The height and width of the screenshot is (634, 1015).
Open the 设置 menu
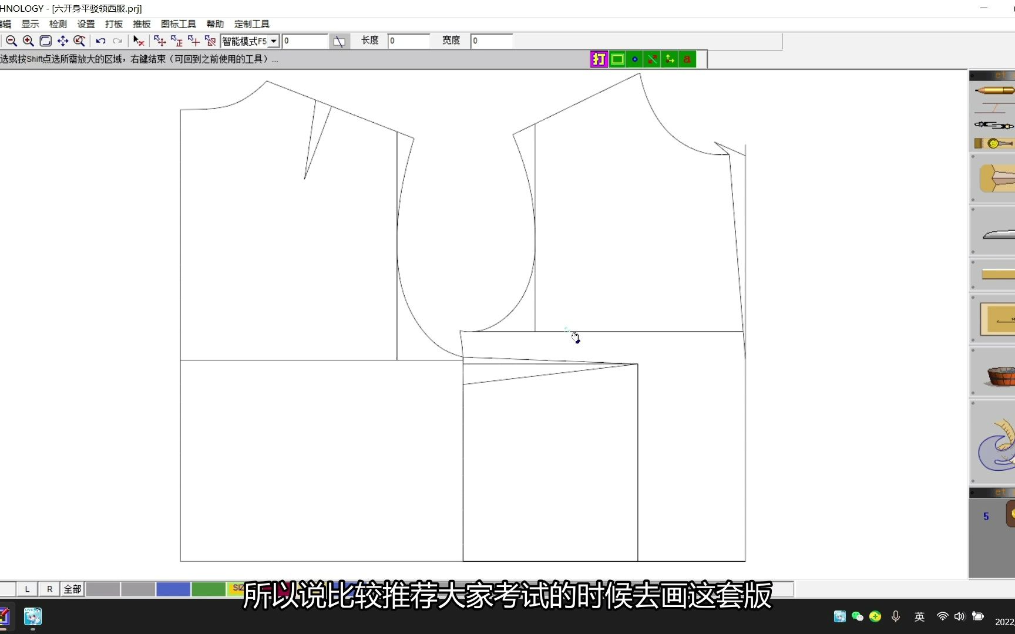click(x=86, y=24)
